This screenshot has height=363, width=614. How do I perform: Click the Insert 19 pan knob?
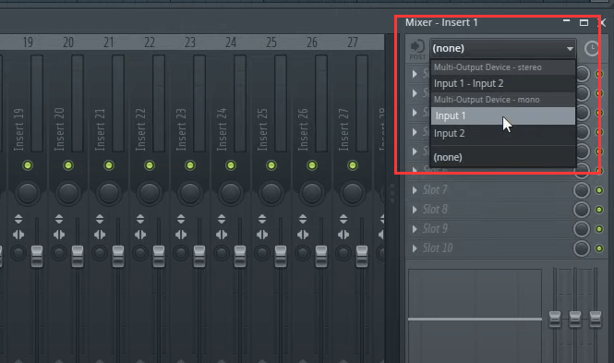click(28, 193)
